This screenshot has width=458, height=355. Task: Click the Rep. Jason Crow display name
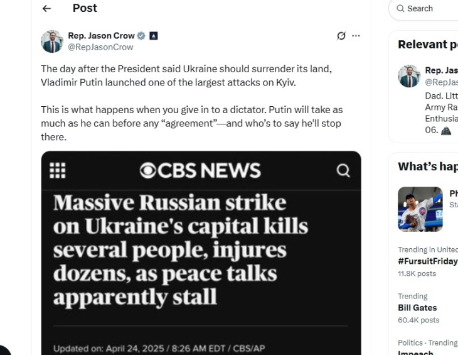pyautogui.click(x=101, y=36)
